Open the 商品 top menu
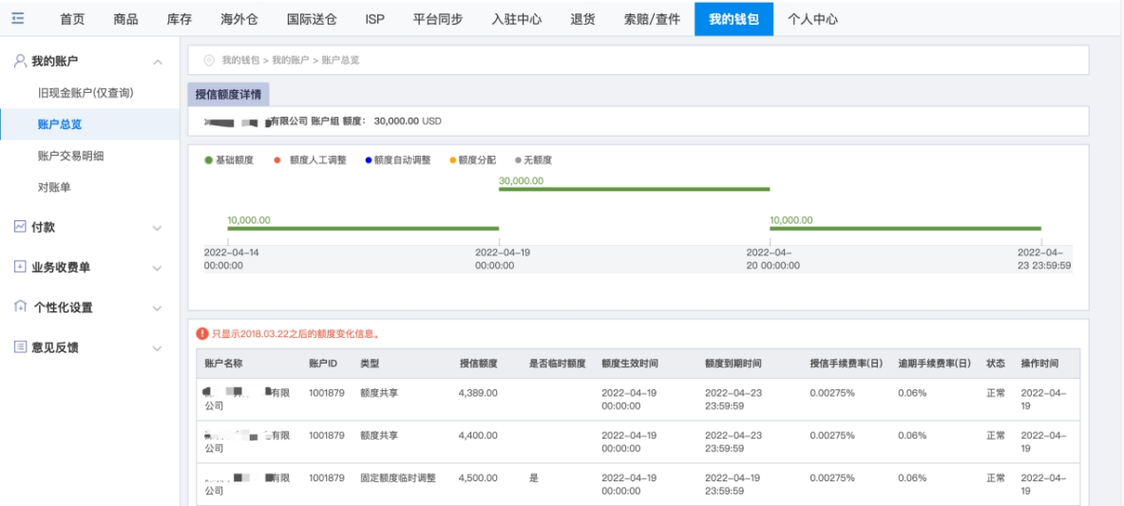The height and width of the screenshot is (506, 1124). [125, 19]
